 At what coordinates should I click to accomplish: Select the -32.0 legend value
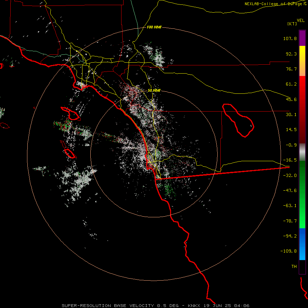290,176
